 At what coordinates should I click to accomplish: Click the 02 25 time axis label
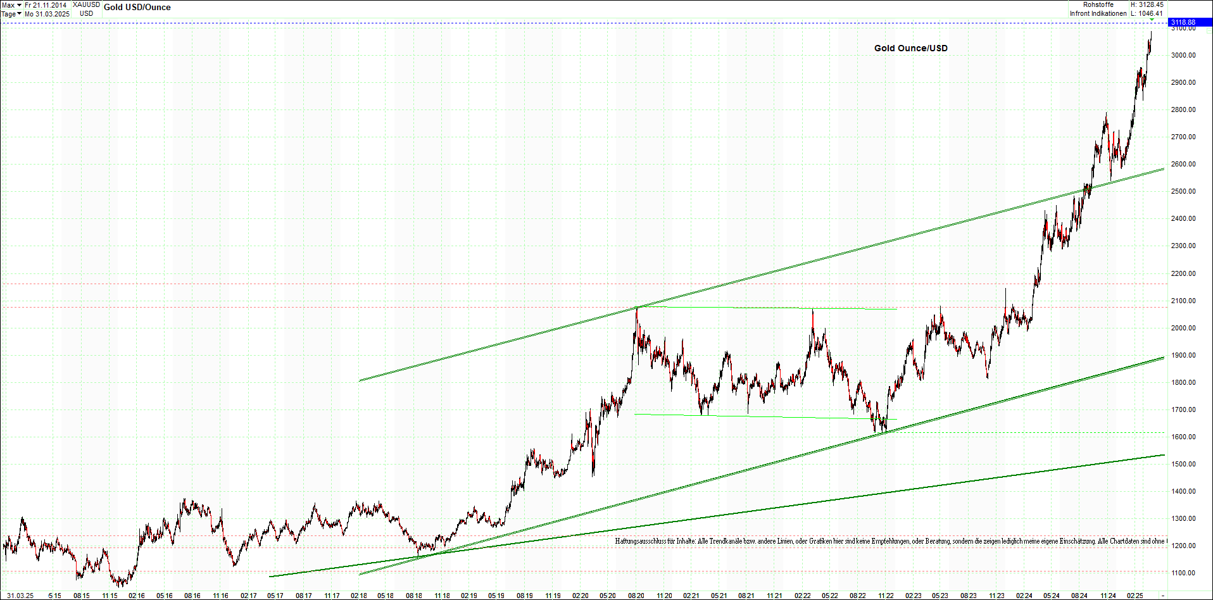(x=1134, y=596)
